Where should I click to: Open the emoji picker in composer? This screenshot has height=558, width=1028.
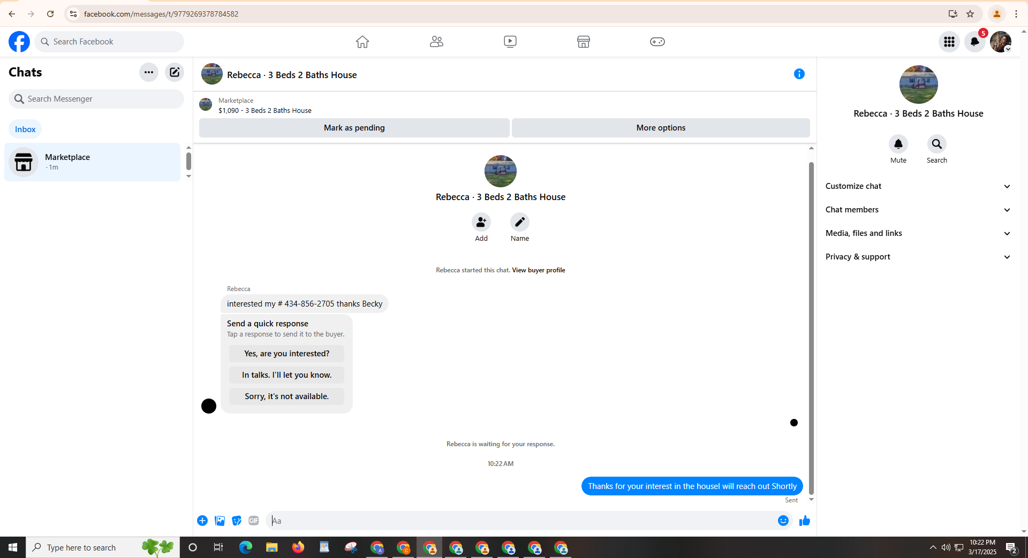pyautogui.click(x=783, y=521)
